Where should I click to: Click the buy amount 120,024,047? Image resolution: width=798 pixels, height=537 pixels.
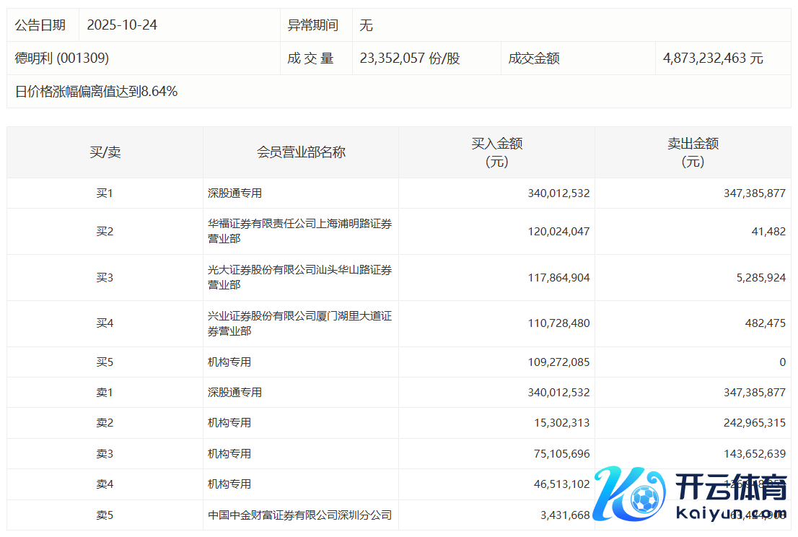click(558, 232)
